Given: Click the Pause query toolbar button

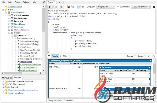Looking at the screenshot, I should tap(56, 7).
